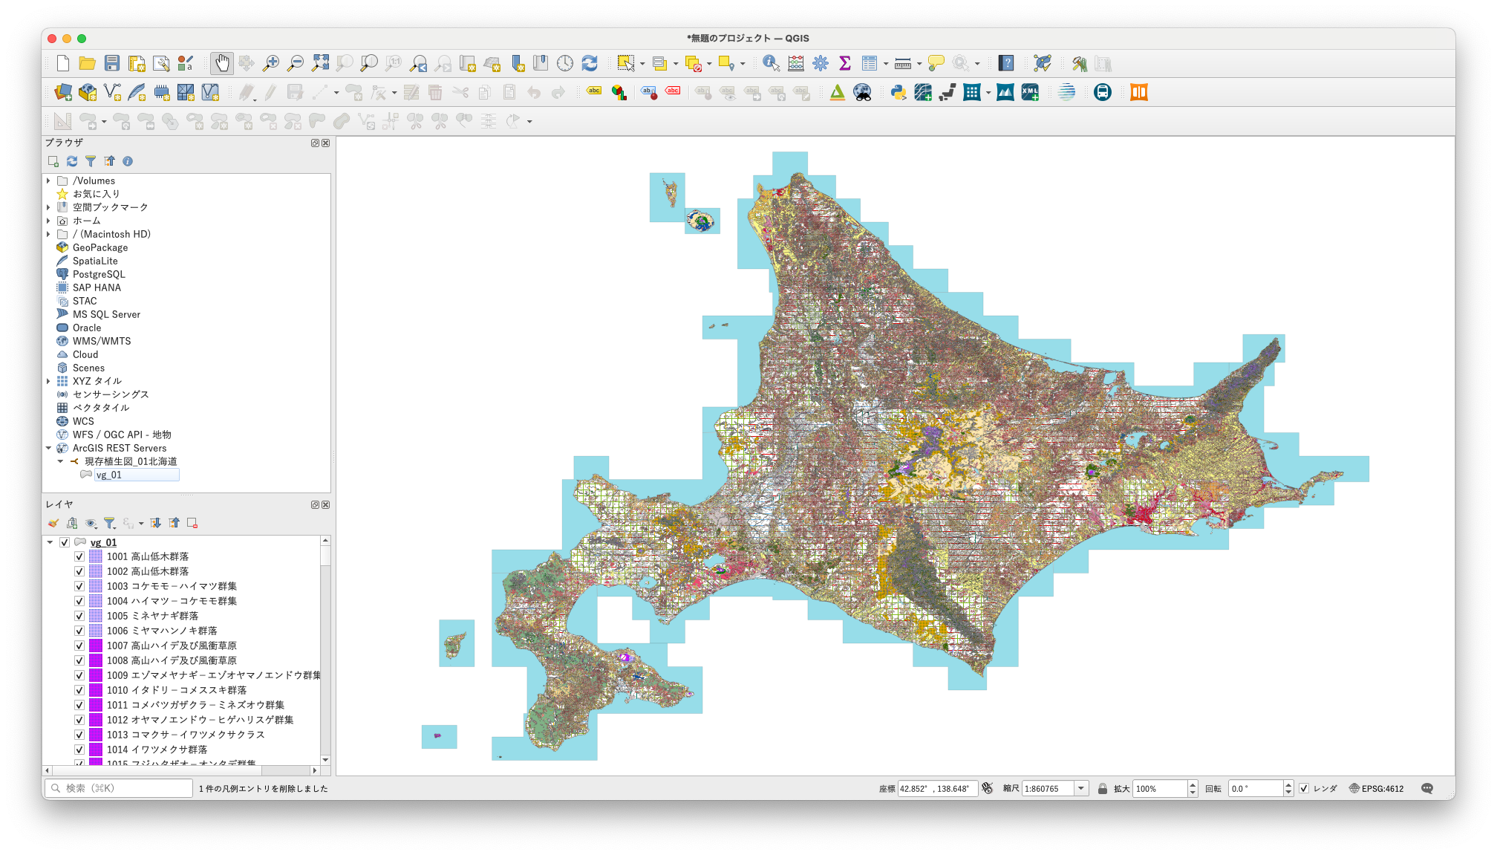Collapse the ArcGIS REST Servers node
The height and width of the screenshot is (855, 1497).
click(x=48, y=448)
